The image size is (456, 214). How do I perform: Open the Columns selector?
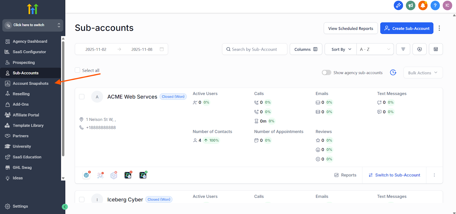point(306,49)
